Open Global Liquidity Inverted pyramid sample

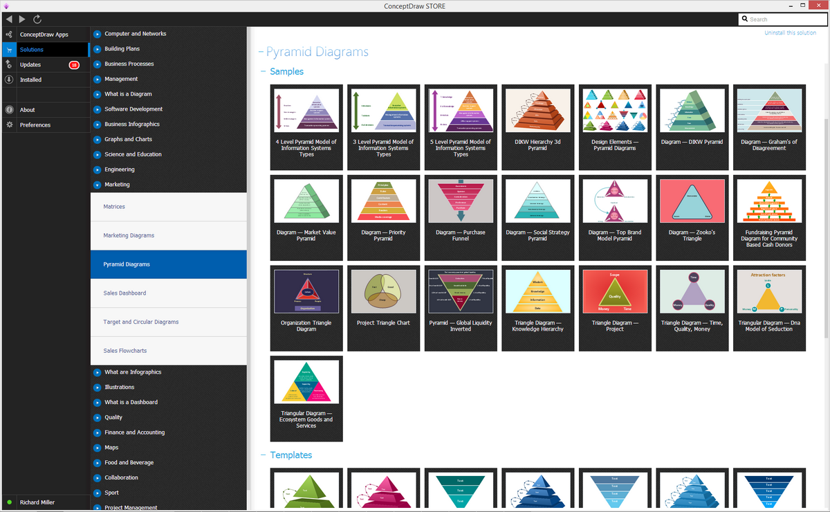click(461, 308)
